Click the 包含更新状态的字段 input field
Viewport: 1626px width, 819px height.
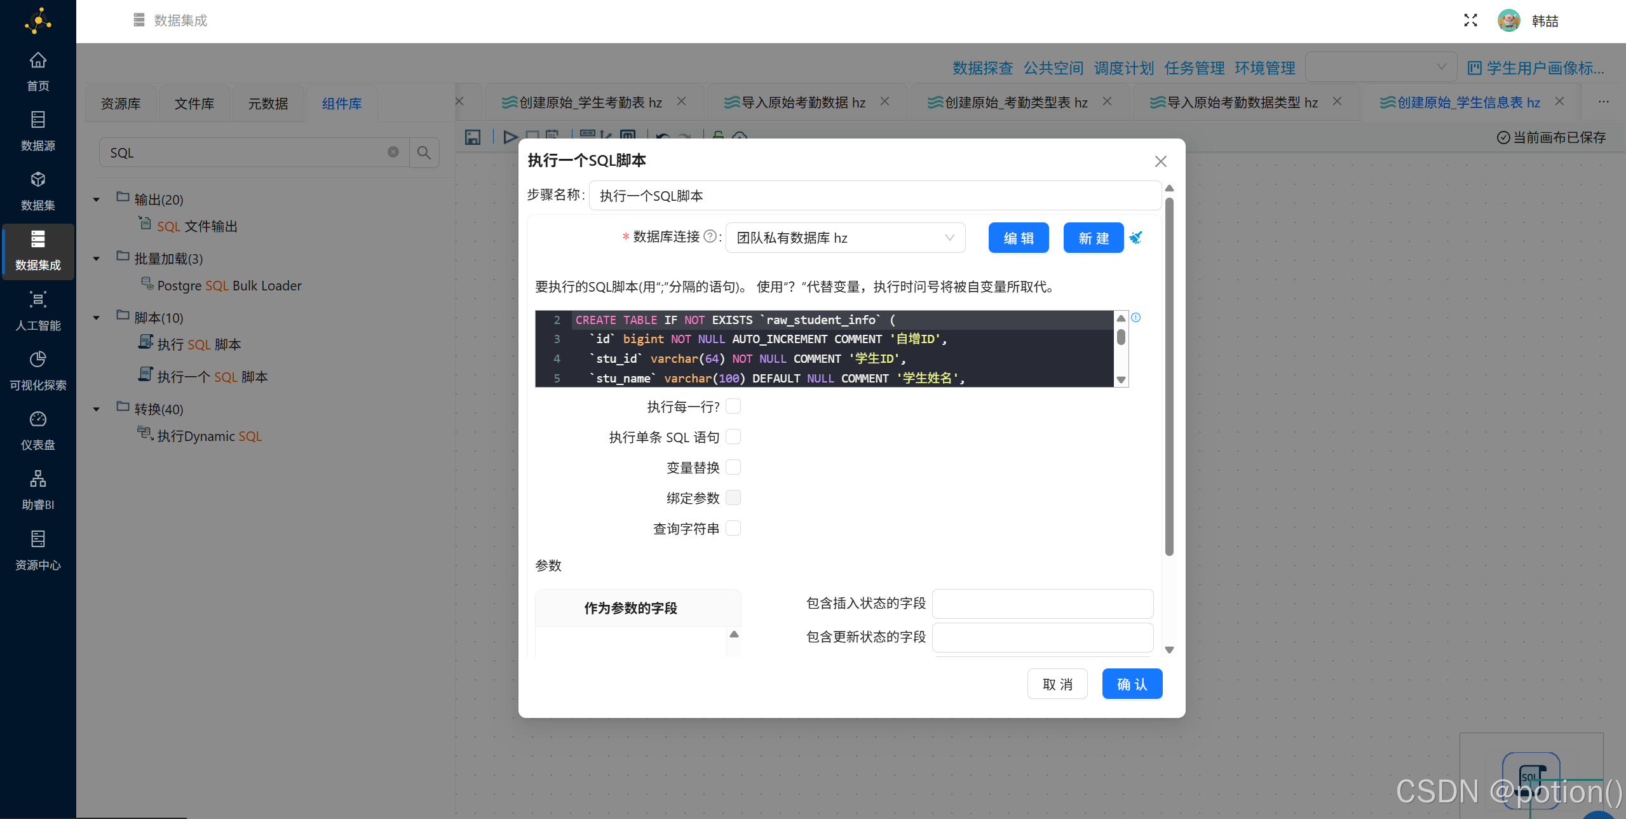(x=1043, y=637)
